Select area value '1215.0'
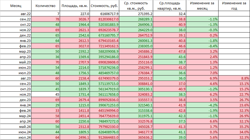Screen dimensions: 250x140 coord(75,105)
